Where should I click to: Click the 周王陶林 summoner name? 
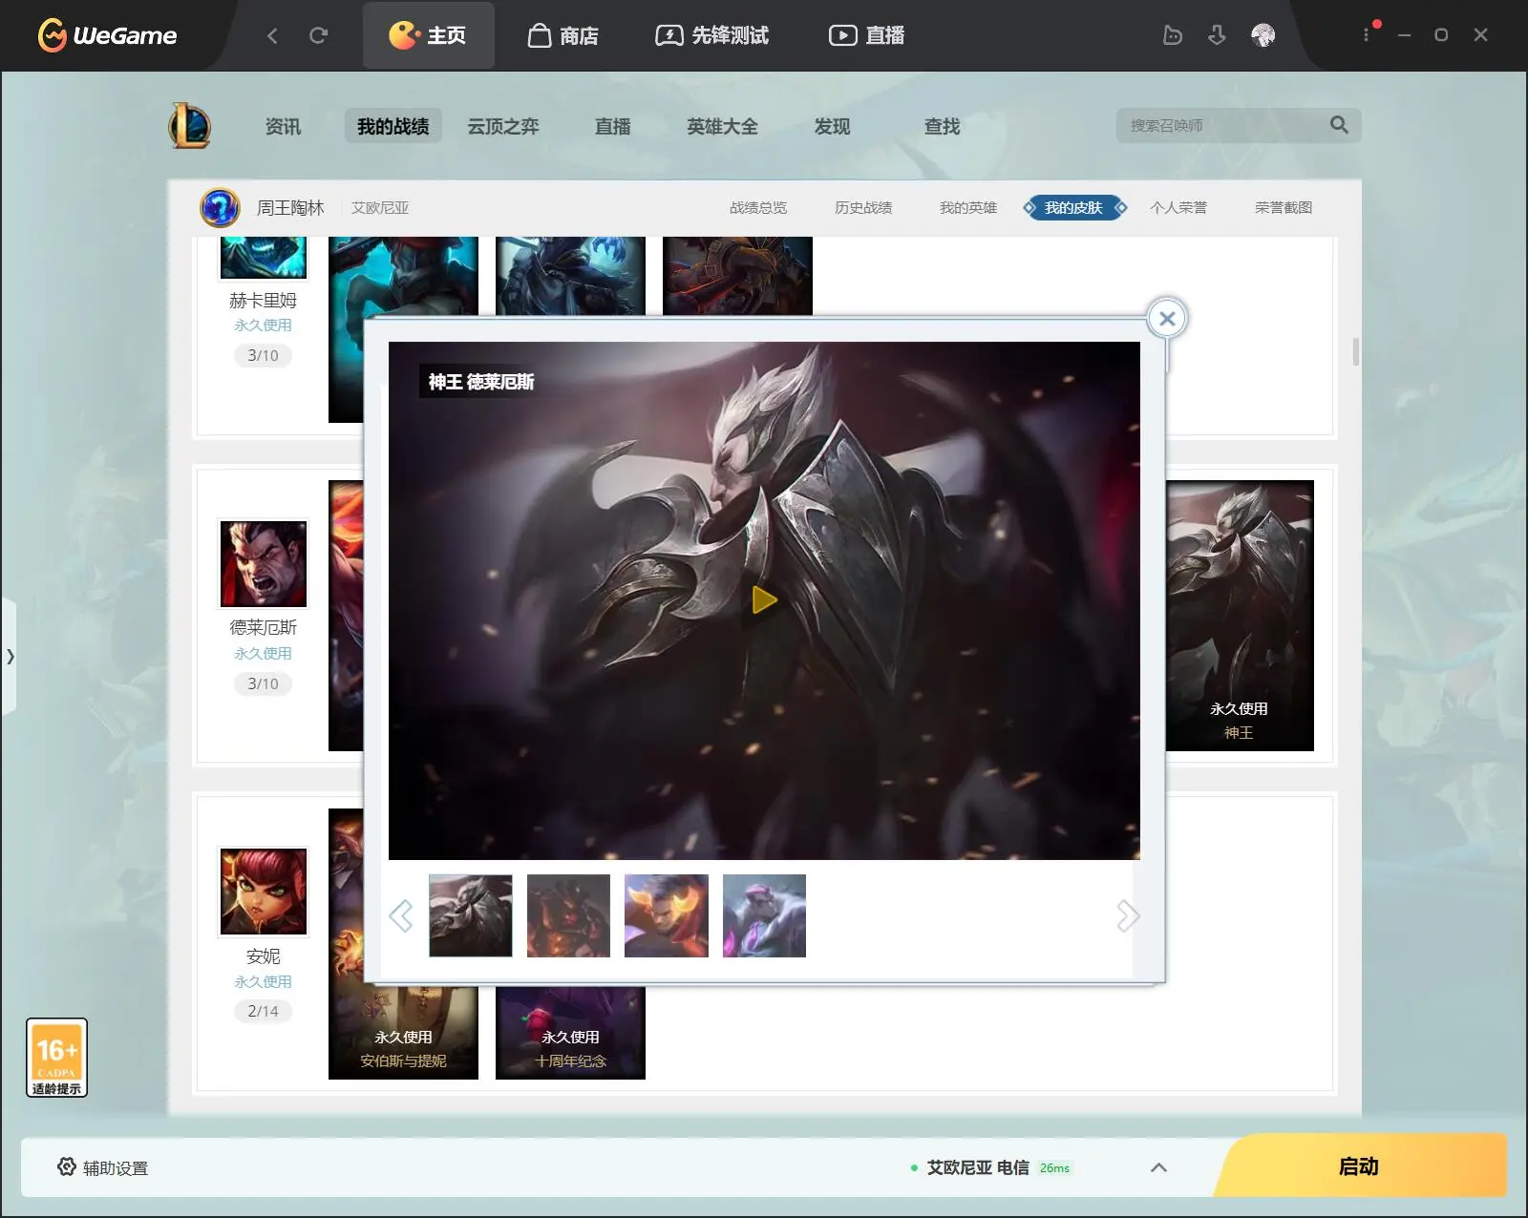[x=290, y=207]
